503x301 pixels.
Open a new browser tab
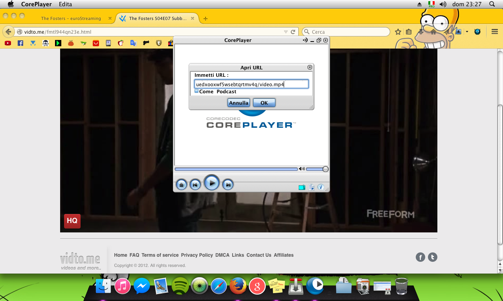206,18
